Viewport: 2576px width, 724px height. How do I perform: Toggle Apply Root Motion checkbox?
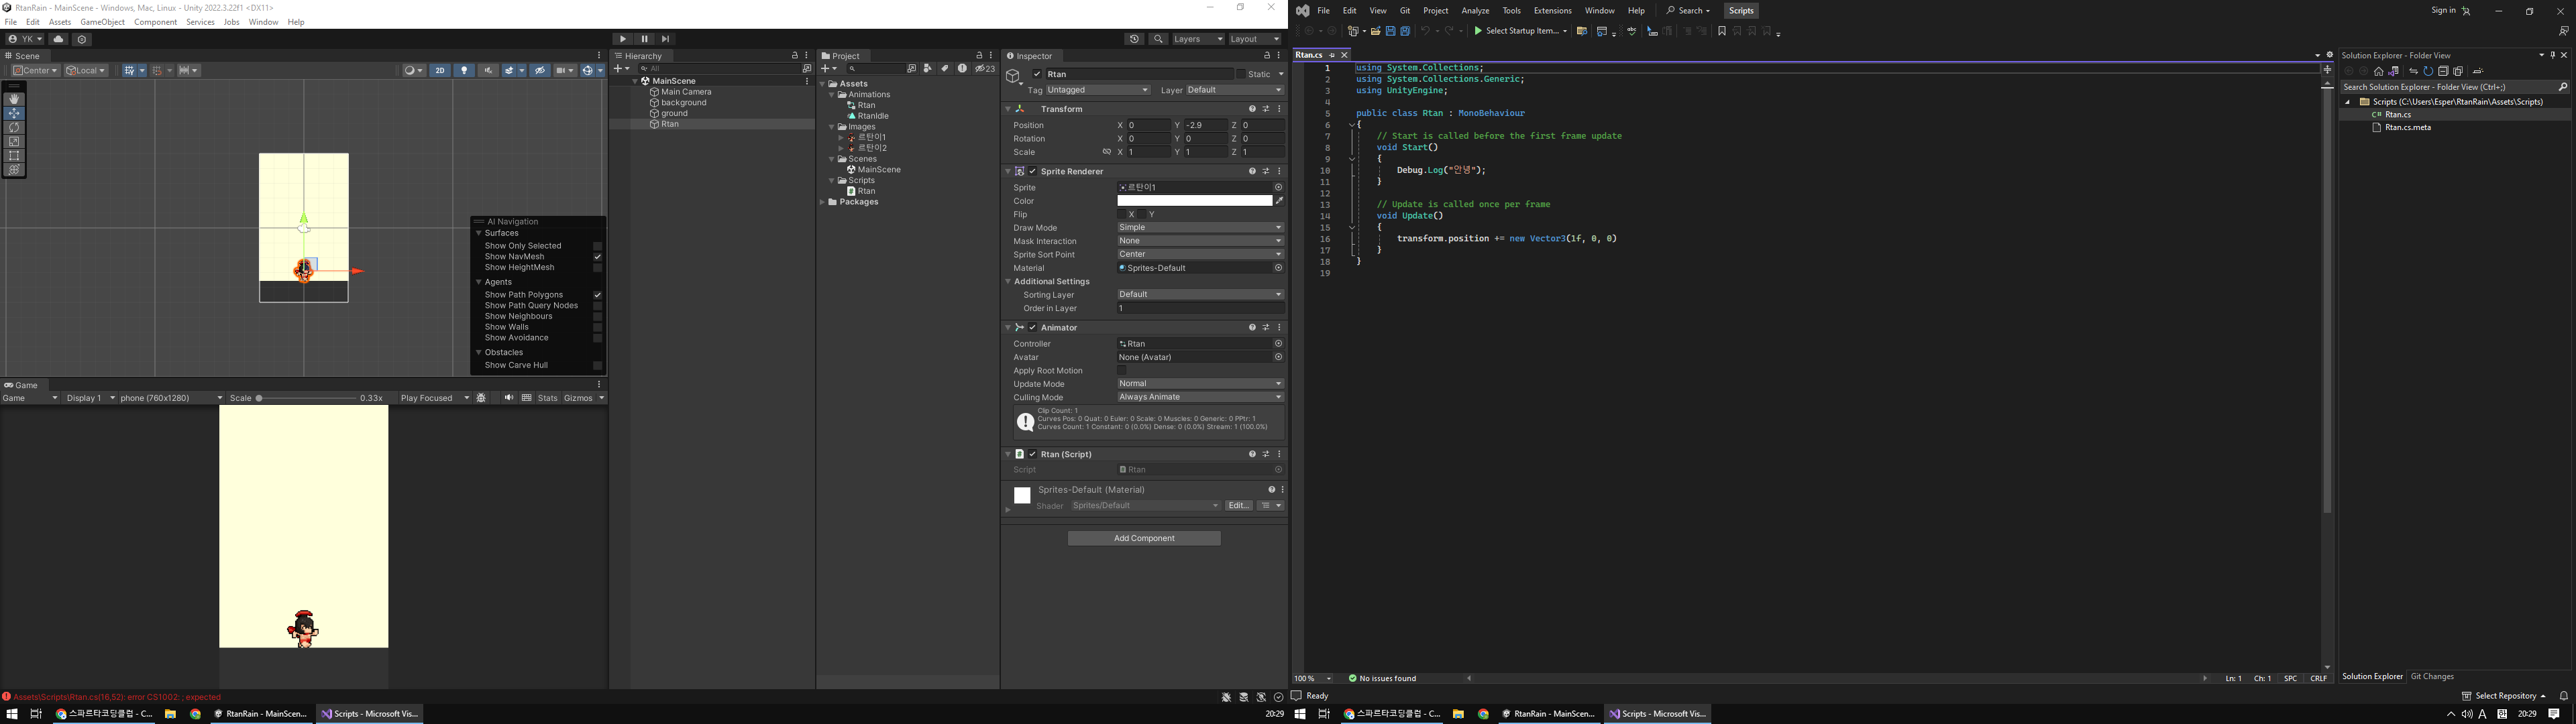(x=1122, y=370)
